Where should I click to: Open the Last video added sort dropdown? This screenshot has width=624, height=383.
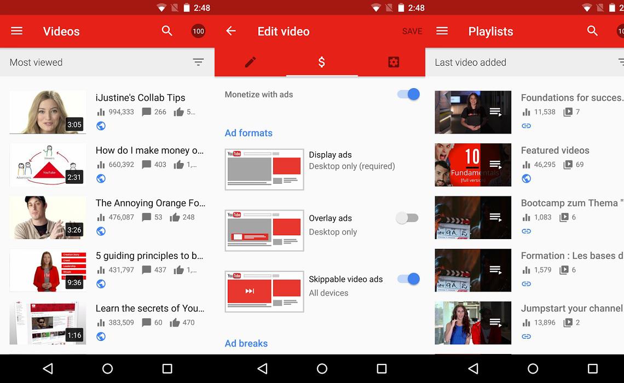[x=470, y=62]
